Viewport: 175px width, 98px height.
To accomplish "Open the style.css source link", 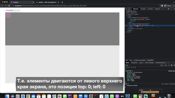I will pos(172,71).
